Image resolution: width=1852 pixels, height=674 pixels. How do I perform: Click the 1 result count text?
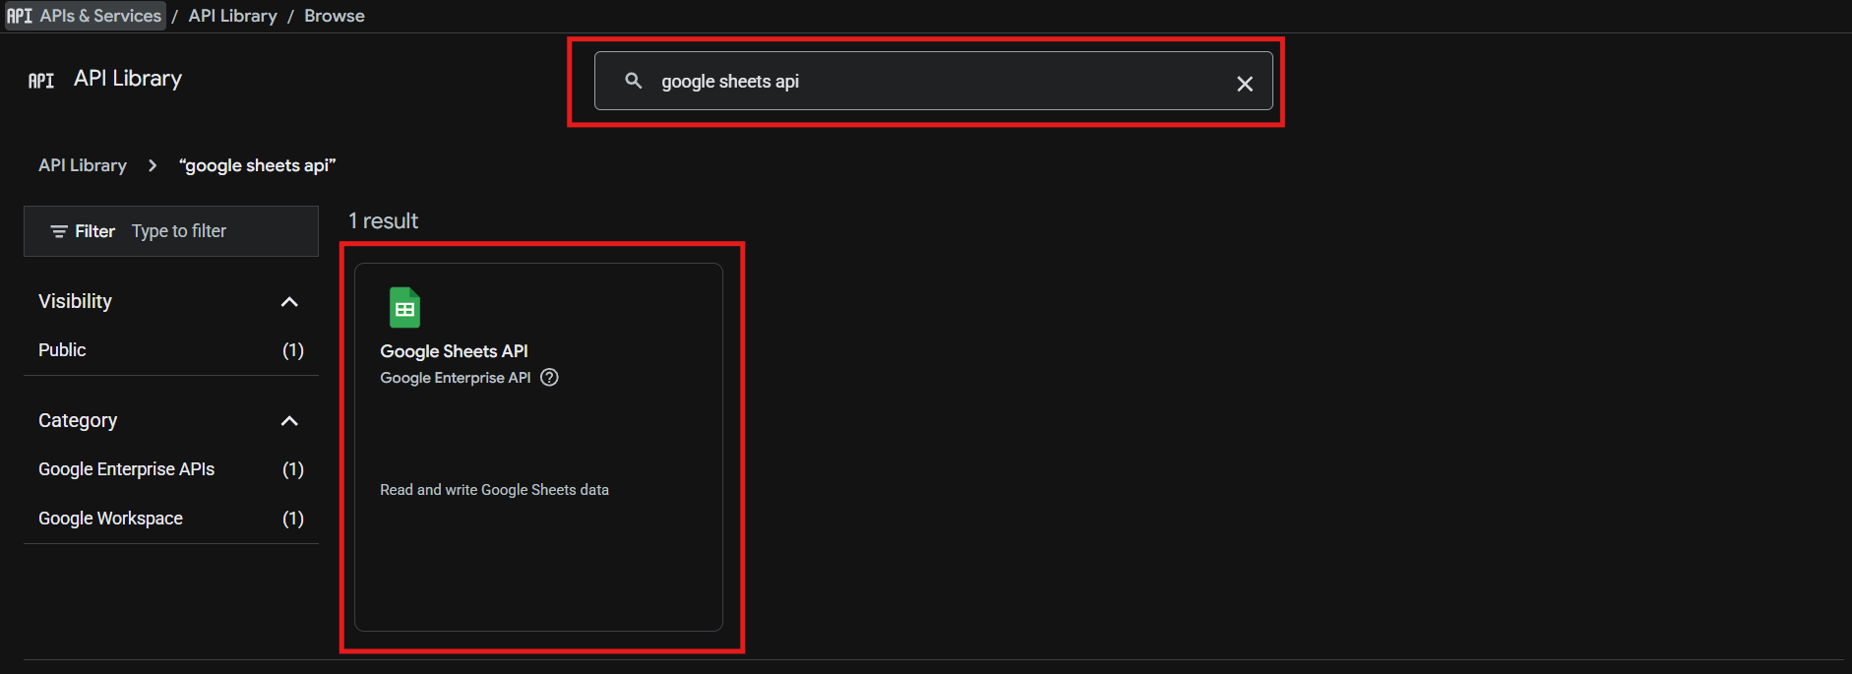pyautogui.click(x=383, y=221)
